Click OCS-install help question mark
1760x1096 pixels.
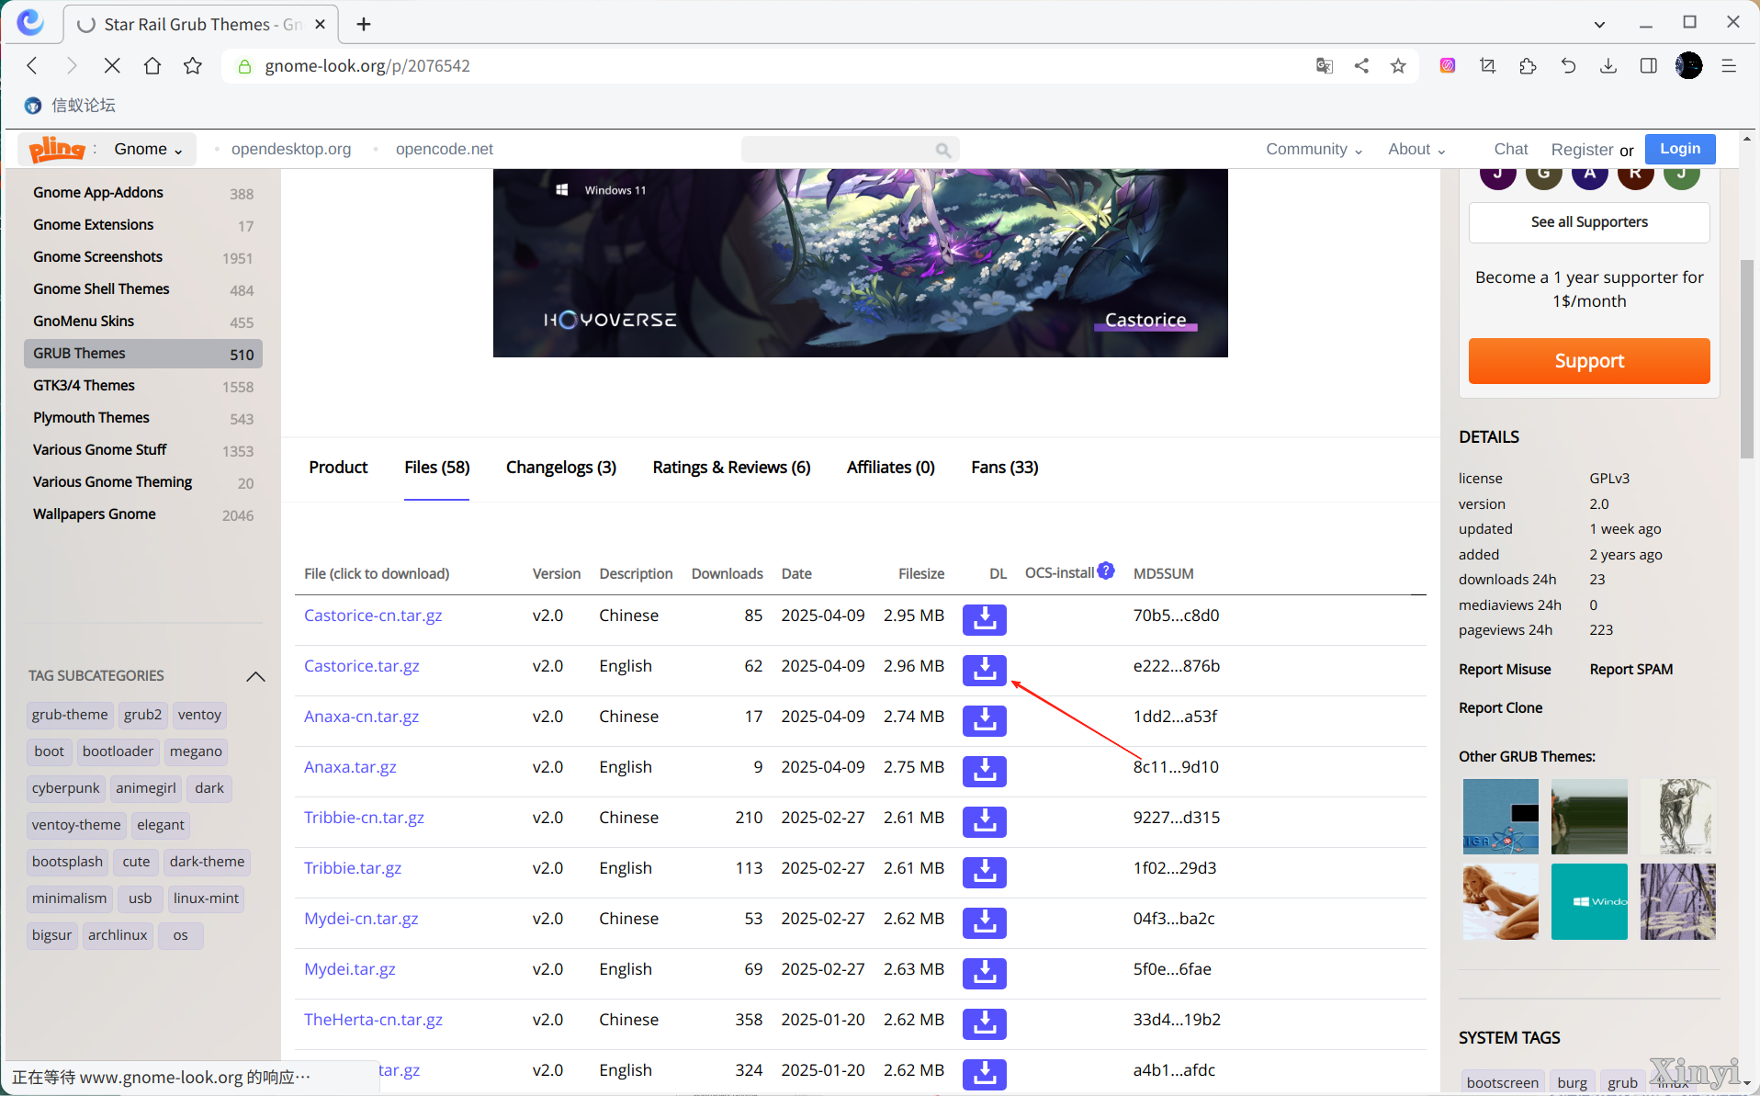(x=1106, y=571)
